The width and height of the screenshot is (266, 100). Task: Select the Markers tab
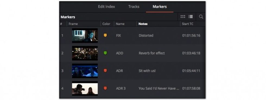point(160,7)
